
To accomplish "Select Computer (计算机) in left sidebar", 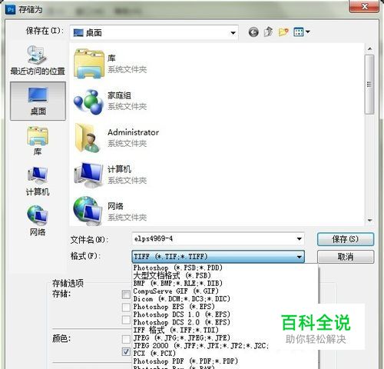I will pos(38,181).
